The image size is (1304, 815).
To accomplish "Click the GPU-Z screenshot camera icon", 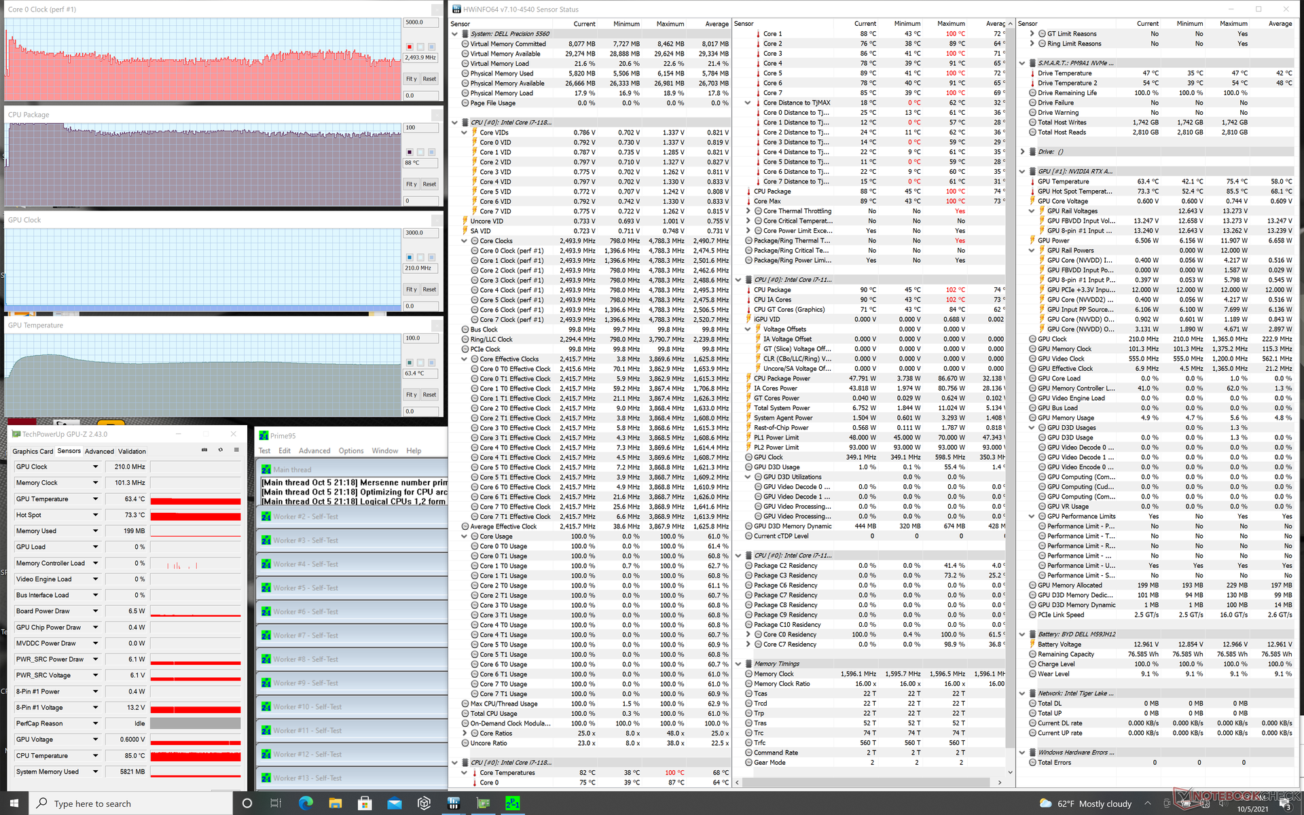I will (x=204, y=450).
